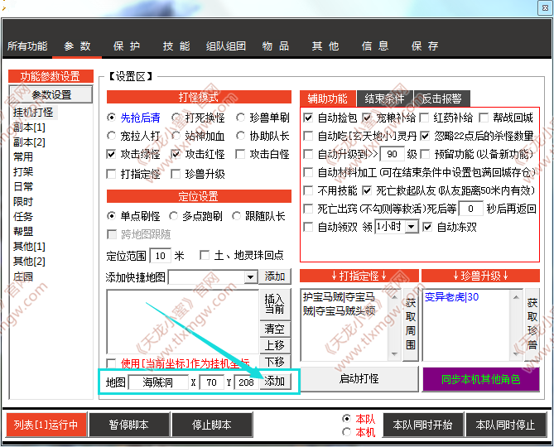
Task: Toggle the 攻击绿怪 checkbox
Action: (x=111, y=154)
